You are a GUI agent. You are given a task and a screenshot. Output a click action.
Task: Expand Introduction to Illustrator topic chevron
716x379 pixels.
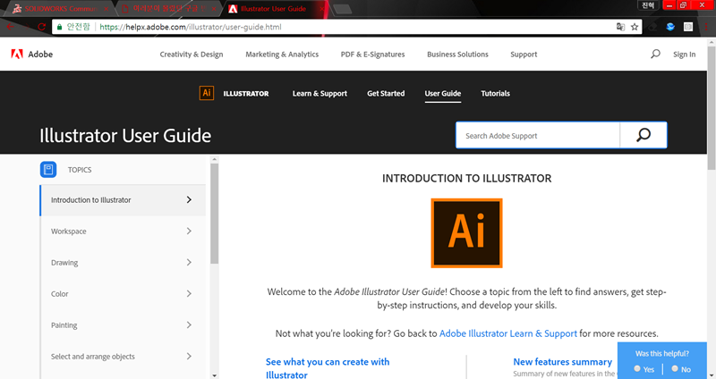pyautogui.click(x=189, y=199)
